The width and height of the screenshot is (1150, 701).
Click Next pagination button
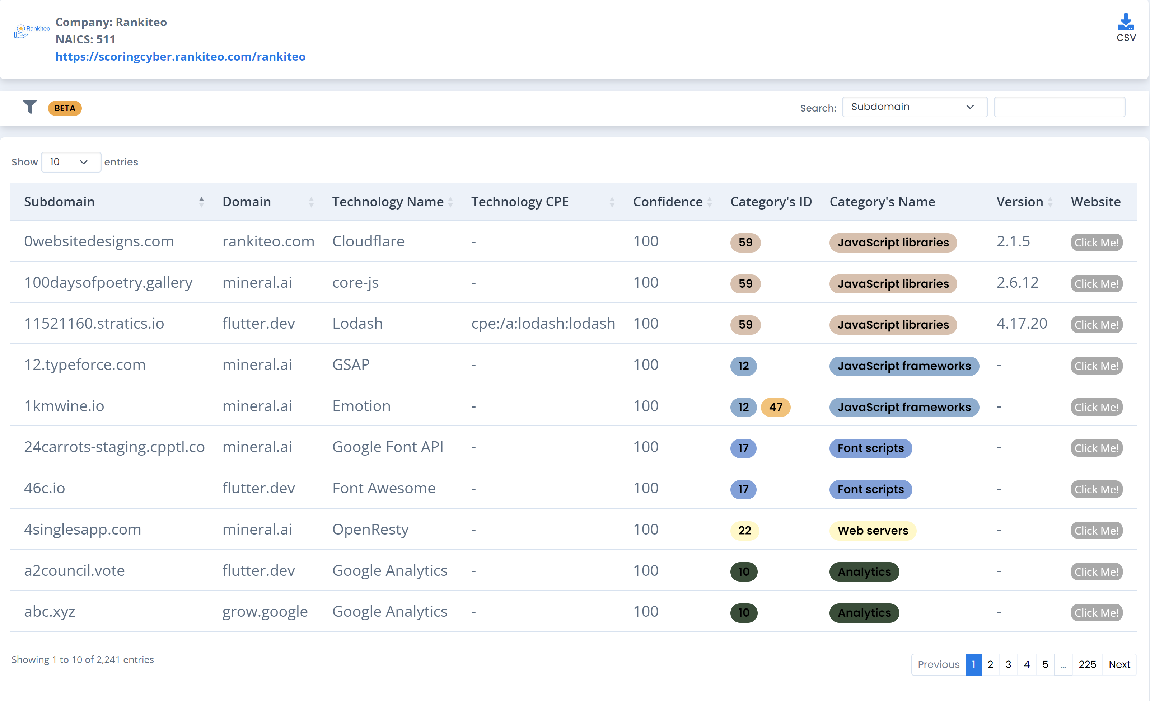pos(1119,664)
